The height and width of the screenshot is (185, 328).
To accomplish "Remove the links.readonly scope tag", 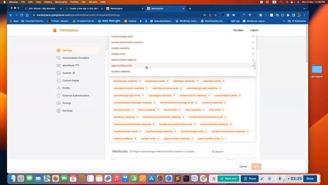I will [203, 110].
